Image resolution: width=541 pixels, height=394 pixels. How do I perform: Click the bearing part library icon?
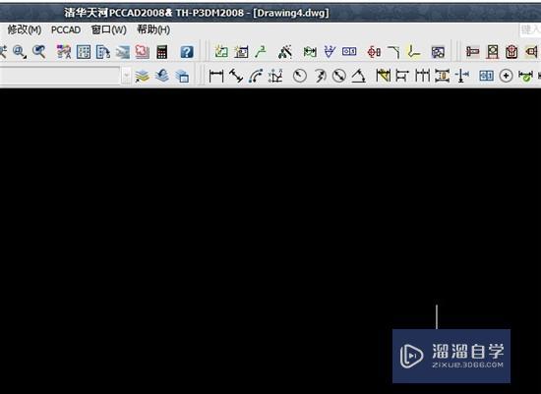pos(493,52)
